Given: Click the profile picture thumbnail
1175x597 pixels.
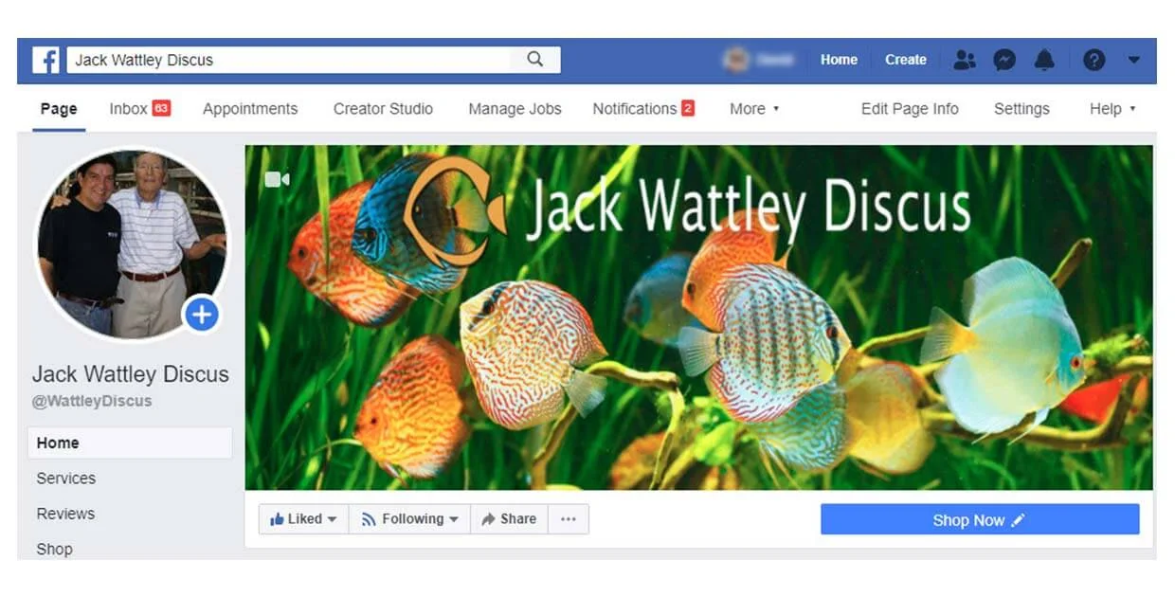Looking at the screenshot, I should pos(132,244).
